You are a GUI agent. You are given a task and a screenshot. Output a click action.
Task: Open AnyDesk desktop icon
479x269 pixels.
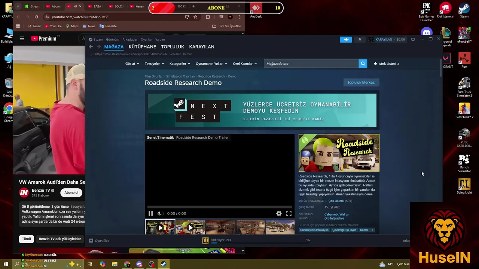click(256, 10)
